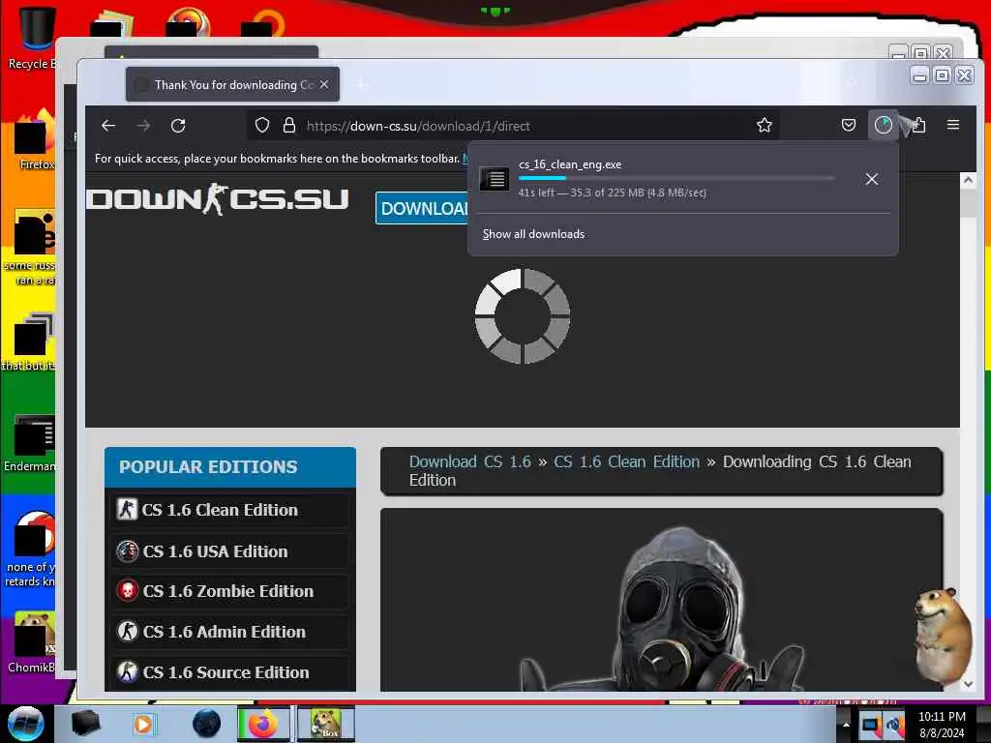This screenshot has height=743, width=991.
Task: Open CS 1.6 Clean Edition in sidebar
Action: pos(230,510)
